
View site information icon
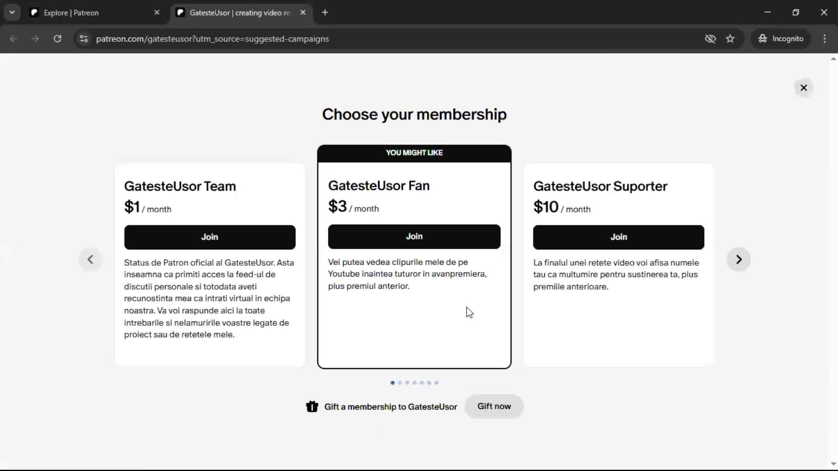(x=84, y=39)
